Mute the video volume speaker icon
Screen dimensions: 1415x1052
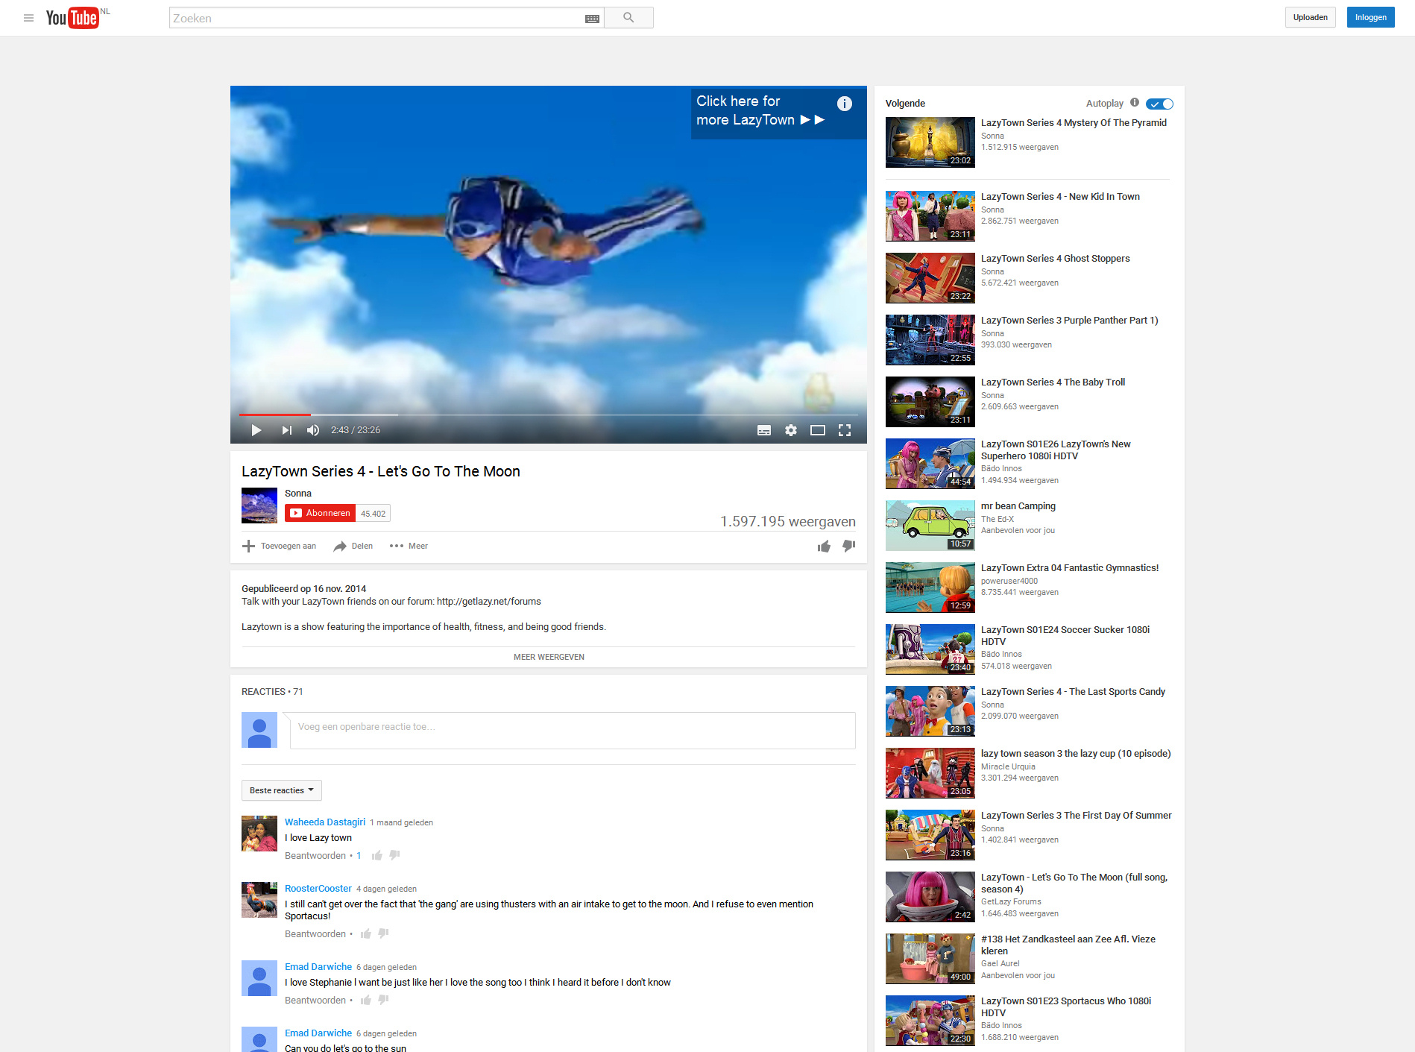pos(313,430)
